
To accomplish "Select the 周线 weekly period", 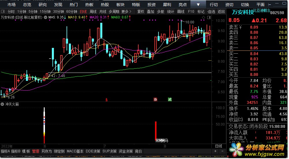I will 93,12.
